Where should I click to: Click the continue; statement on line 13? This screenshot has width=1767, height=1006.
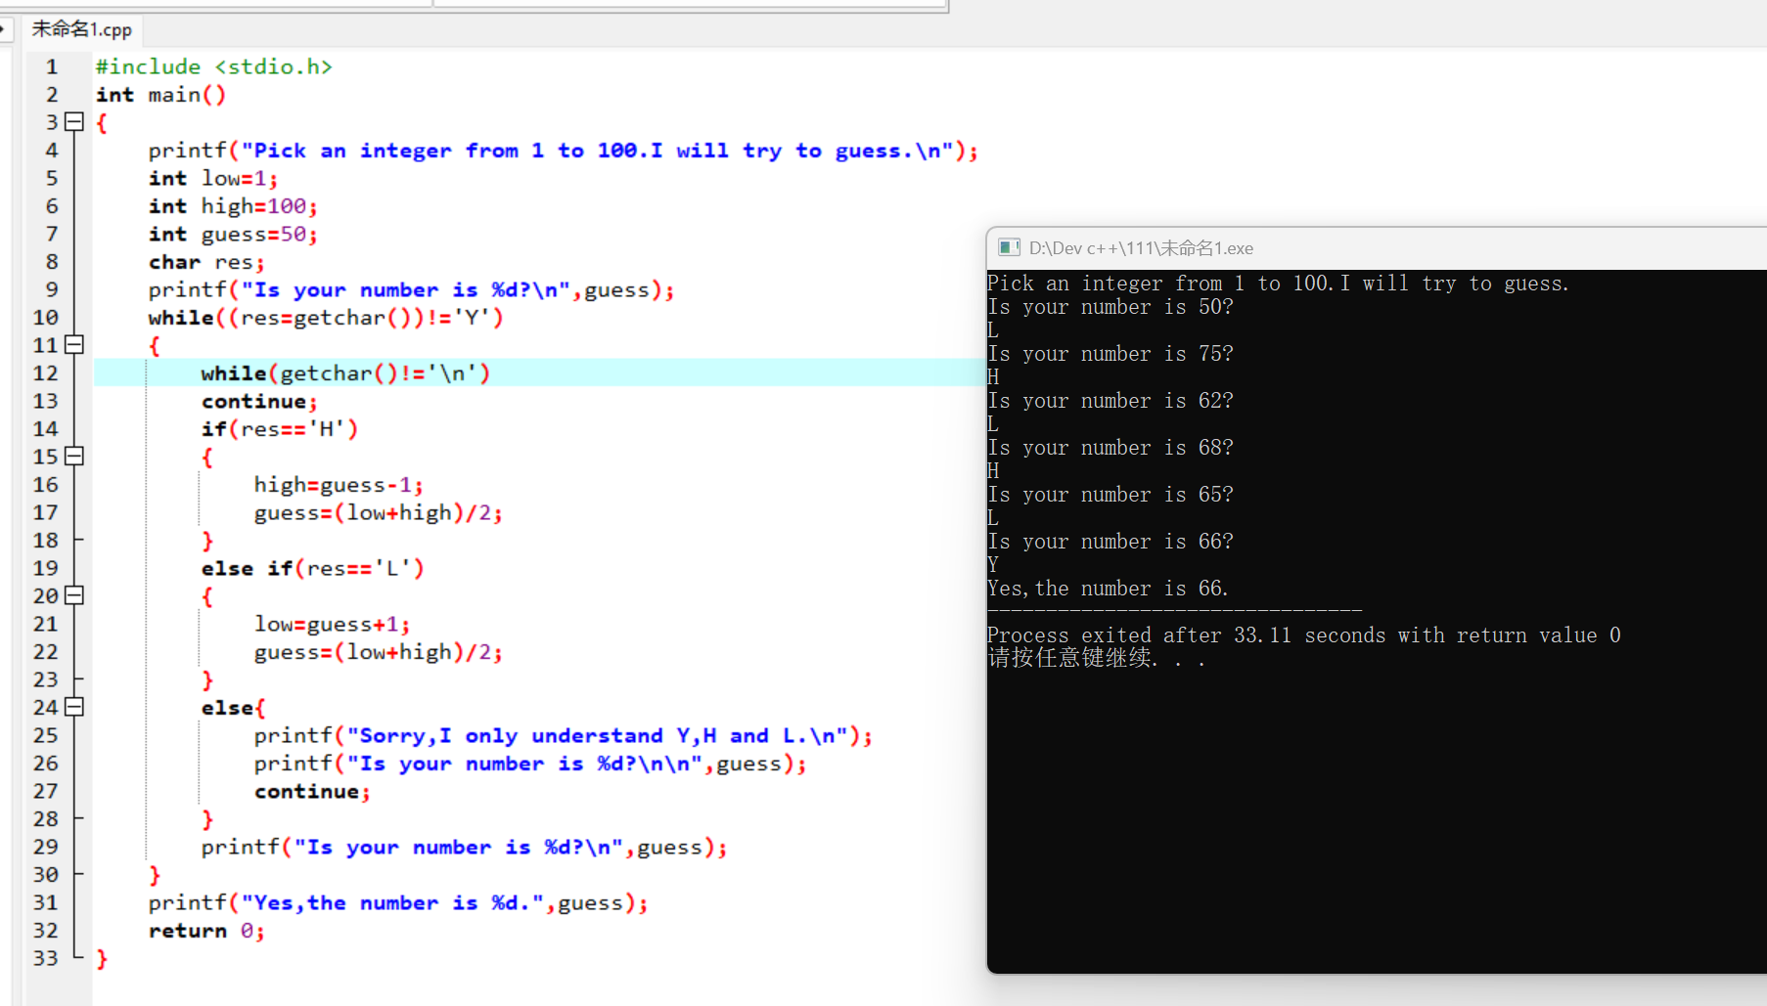point(259,401)
